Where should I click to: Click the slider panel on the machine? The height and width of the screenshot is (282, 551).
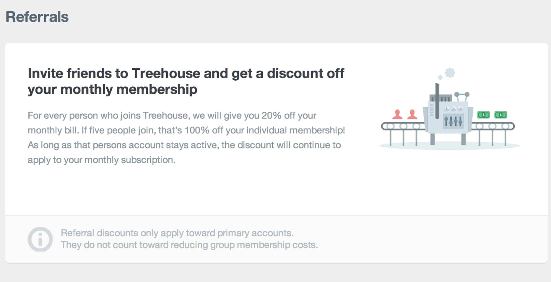pyautogui.click(x=454, y=121)
